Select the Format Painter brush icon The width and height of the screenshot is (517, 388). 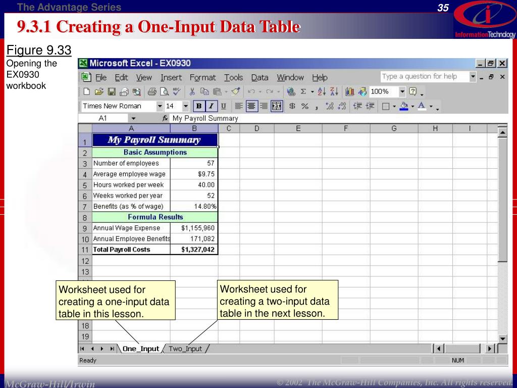tap(235, 92)
